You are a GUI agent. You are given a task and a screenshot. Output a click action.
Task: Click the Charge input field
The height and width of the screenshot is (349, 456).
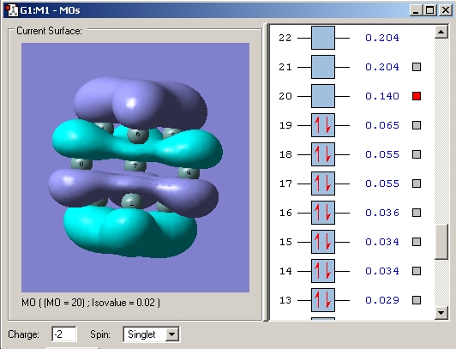click(64, 334)
